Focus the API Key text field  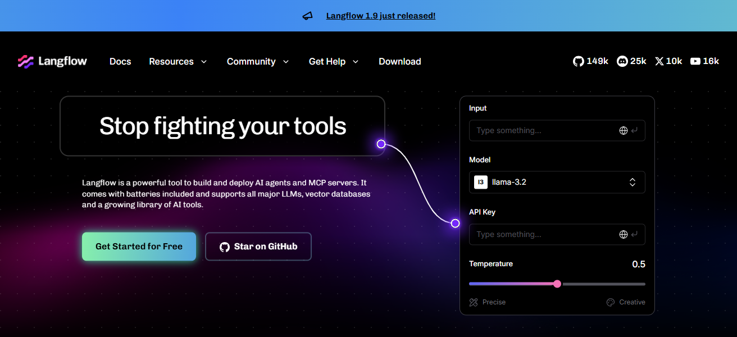tap(557, 234)
